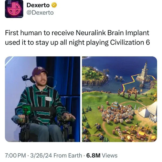Screen dimensions: 162x162
Task: Open the man in wheelchair photo
Action: point(43,99)
